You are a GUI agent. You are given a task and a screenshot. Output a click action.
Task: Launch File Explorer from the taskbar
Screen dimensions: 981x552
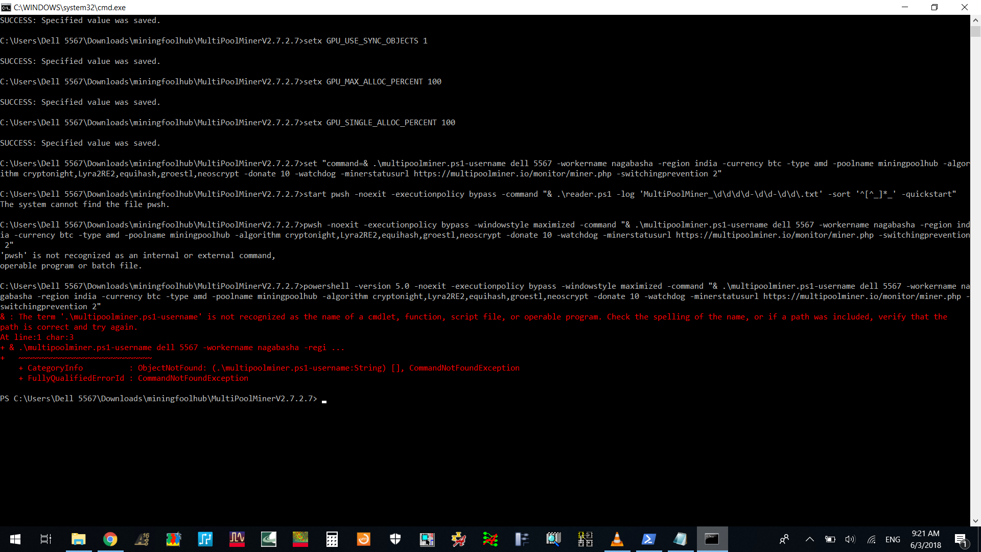[78, 539]
